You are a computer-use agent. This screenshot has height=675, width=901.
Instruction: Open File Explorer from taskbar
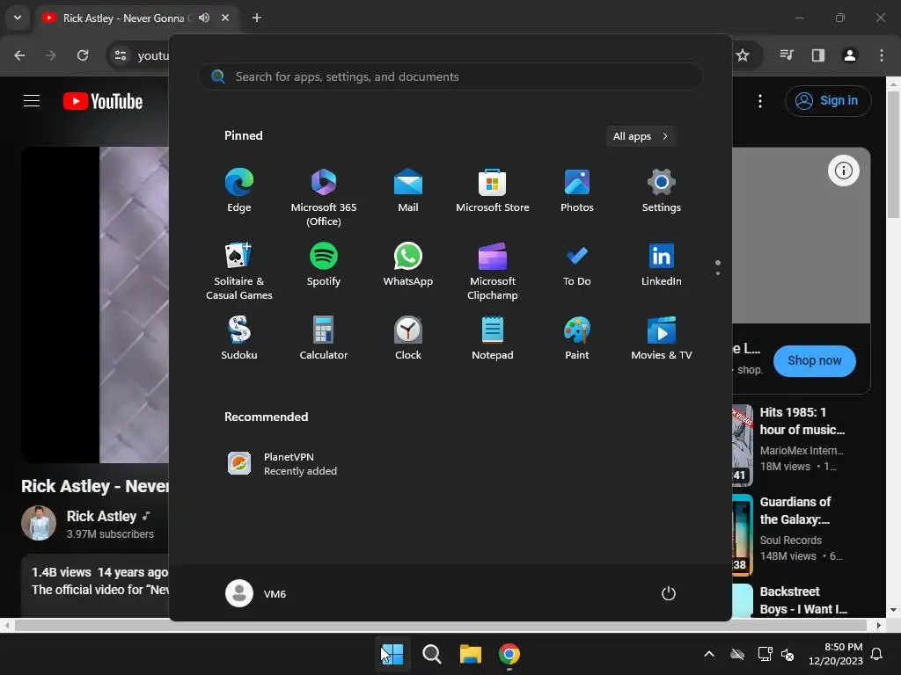pyautogui.click(x=471, y=654)
